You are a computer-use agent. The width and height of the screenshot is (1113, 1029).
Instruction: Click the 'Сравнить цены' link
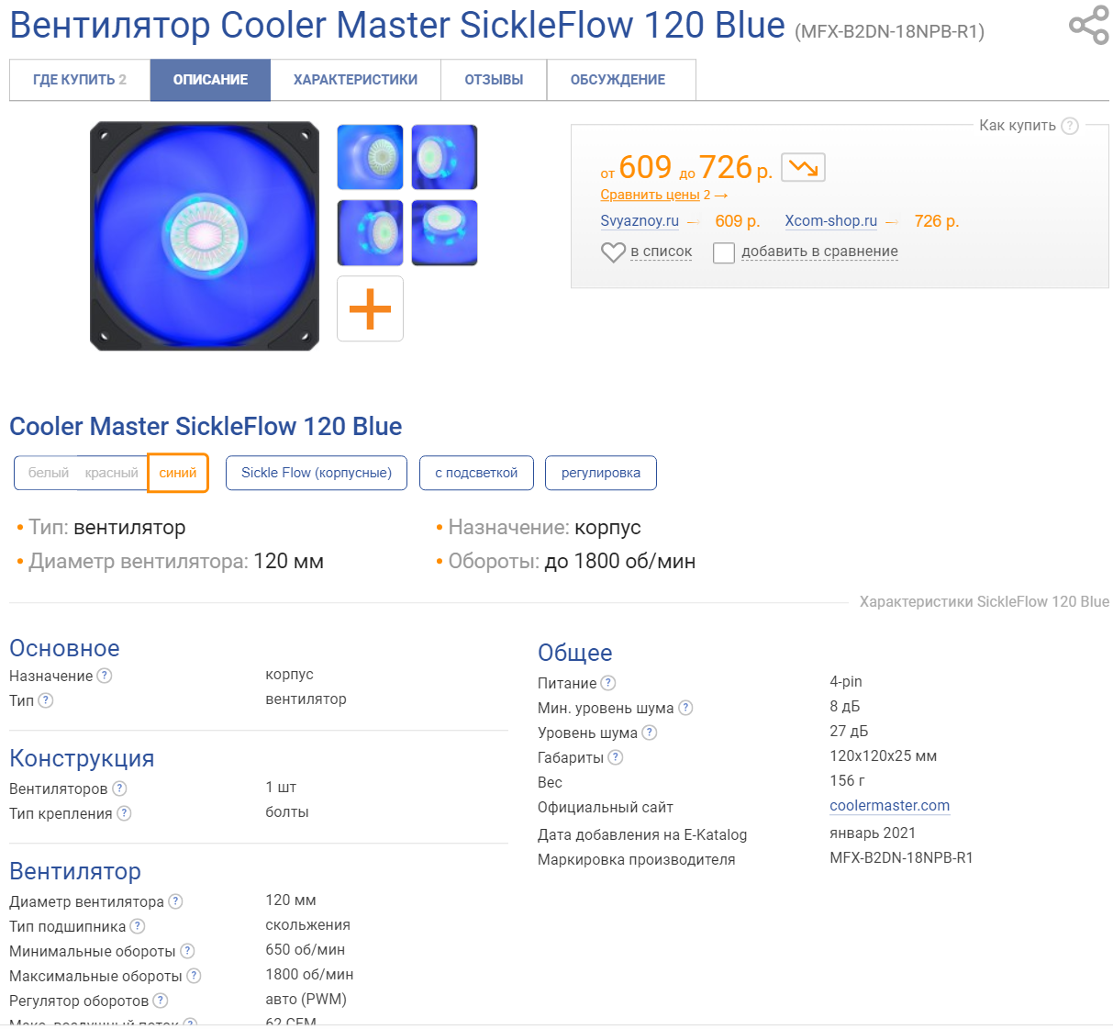tap(650, 195)
